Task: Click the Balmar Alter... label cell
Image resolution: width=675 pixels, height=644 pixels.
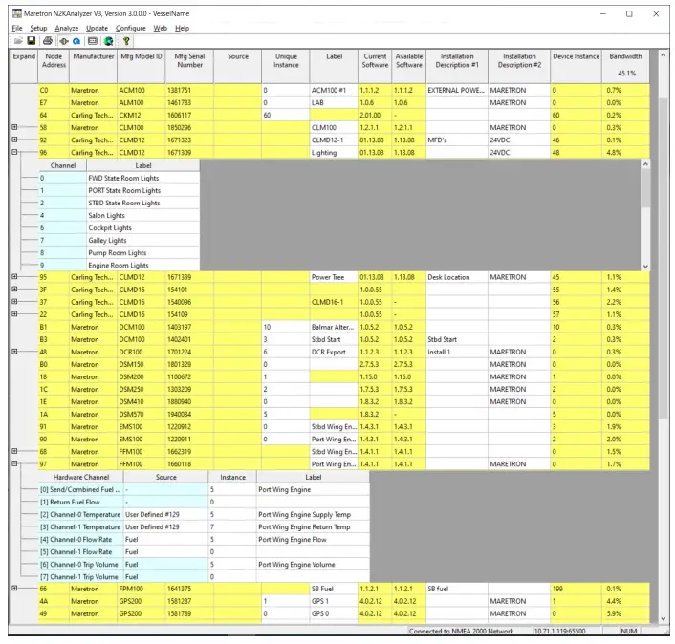Action: (333, 327)
